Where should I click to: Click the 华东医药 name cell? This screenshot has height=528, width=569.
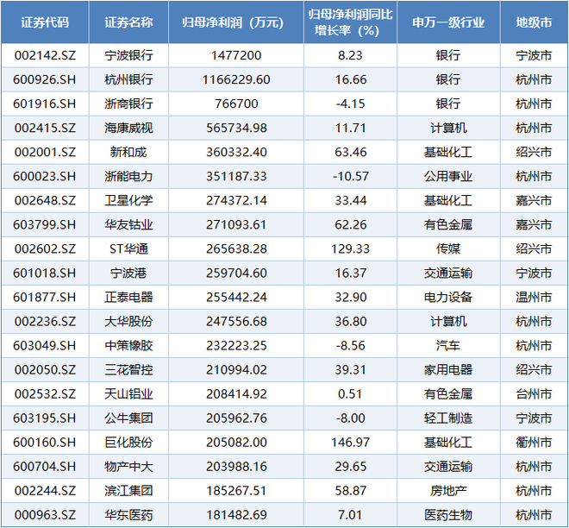point(128,515)
